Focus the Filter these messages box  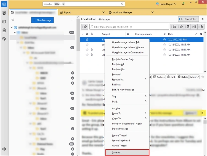(129, 27)
